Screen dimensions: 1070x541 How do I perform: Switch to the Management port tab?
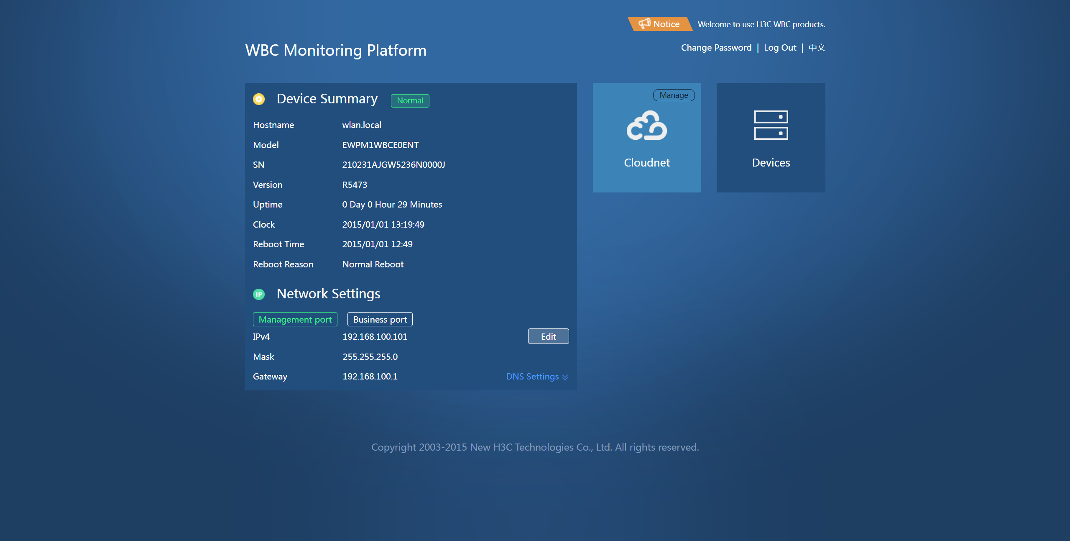pos(295,319)
